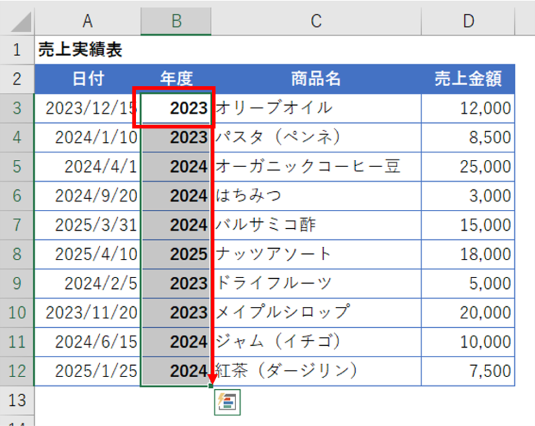Screen dimensions: 535x426
Task: Click the amount cell 3,000
Action: point(468,196)
